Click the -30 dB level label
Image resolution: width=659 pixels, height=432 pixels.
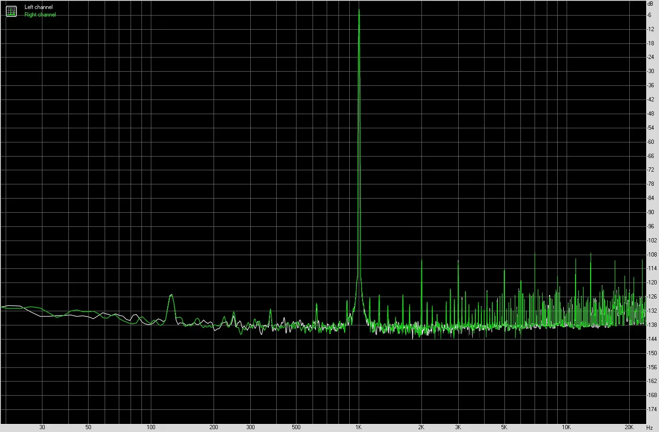pyautogui.click(x=651, y=71)
